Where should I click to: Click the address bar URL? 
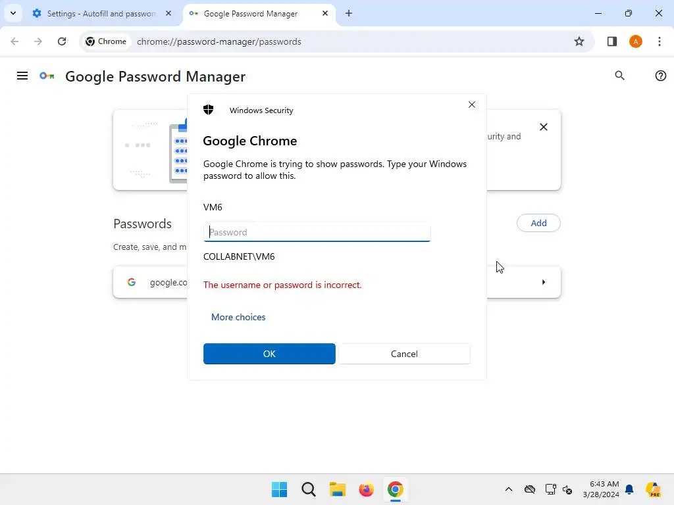219,41
